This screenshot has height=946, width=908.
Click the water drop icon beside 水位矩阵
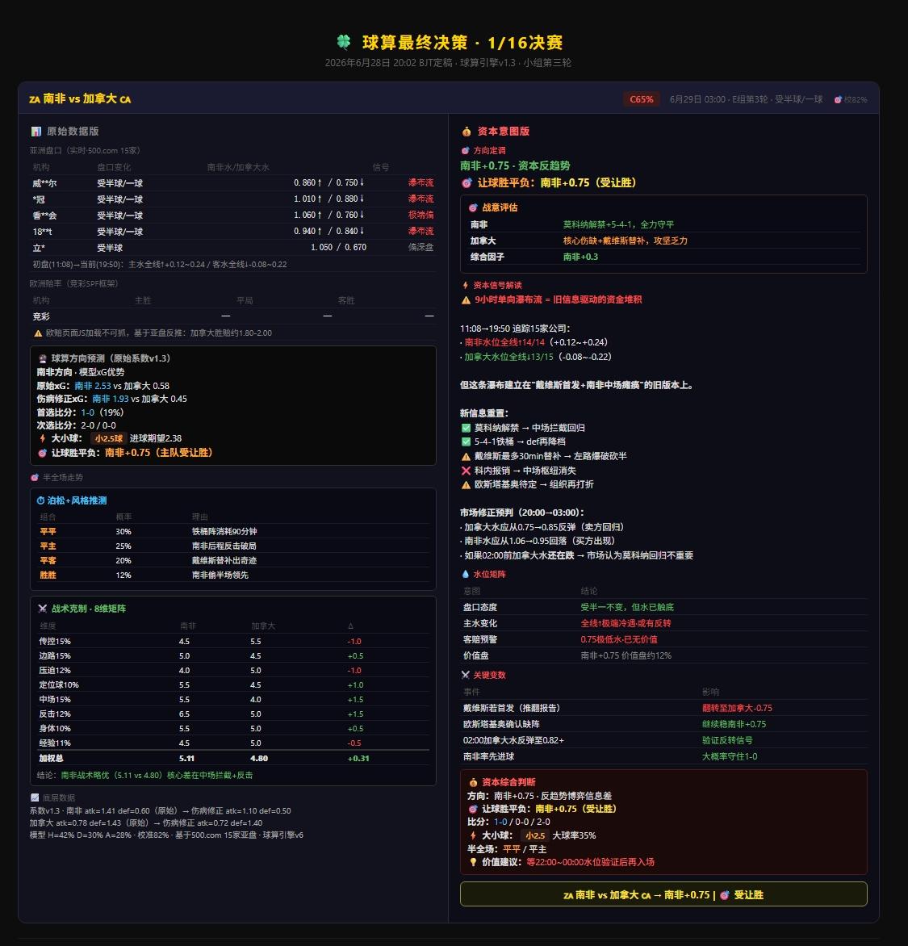pyautogui.click(x=465, y=574)
